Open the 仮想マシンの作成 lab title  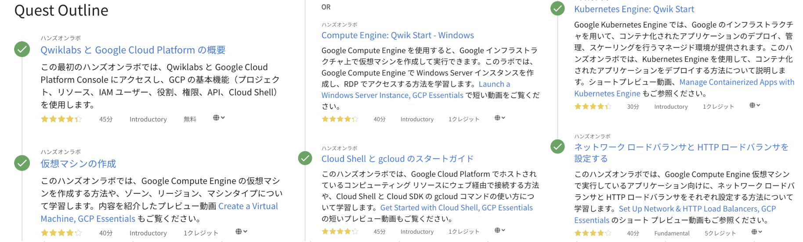78,164
